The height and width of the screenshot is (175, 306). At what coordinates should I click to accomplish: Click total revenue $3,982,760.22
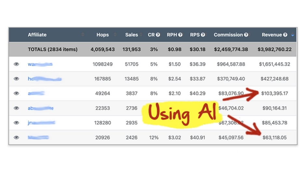pos(274,49)
